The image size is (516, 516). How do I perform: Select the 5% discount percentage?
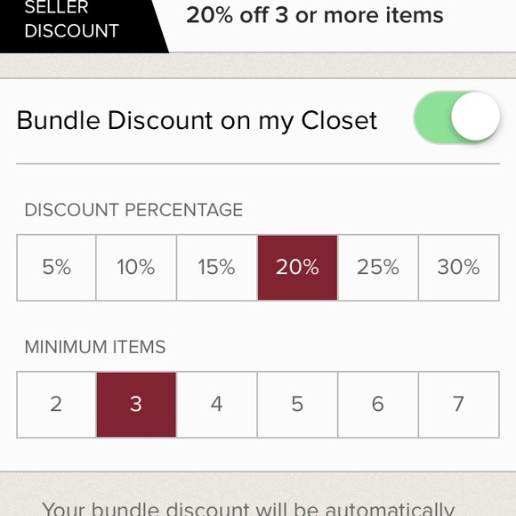(x=56, y=267)
